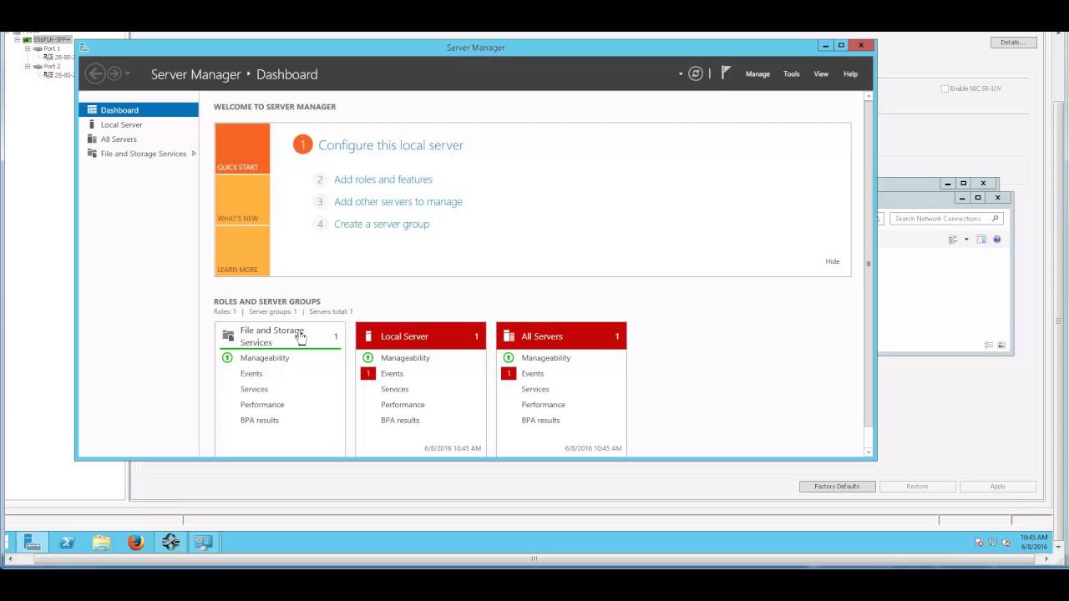1069x601 pixels.
Task: Click the Details button in background window
Action: 1013,42
